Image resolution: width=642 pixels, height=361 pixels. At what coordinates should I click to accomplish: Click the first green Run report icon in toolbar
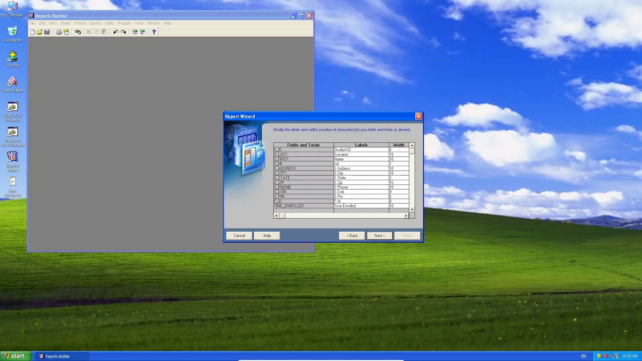pyautogui.click(x=135, y=32)
